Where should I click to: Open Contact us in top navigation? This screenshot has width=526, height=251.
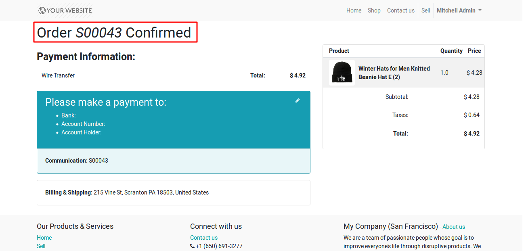[x=401, y=10]
